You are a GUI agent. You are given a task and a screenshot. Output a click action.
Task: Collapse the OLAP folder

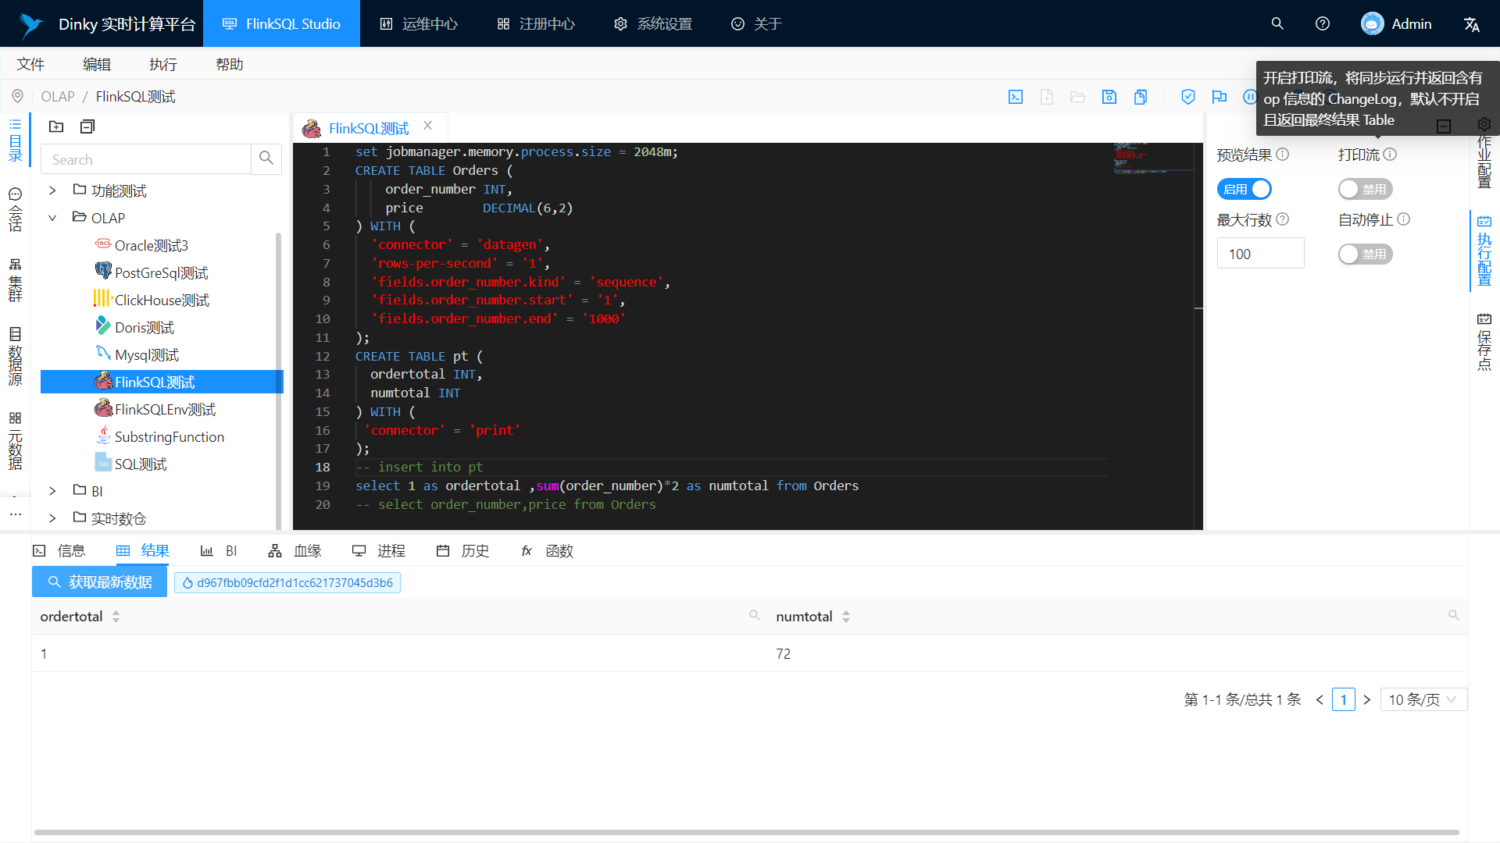point(52,218)
